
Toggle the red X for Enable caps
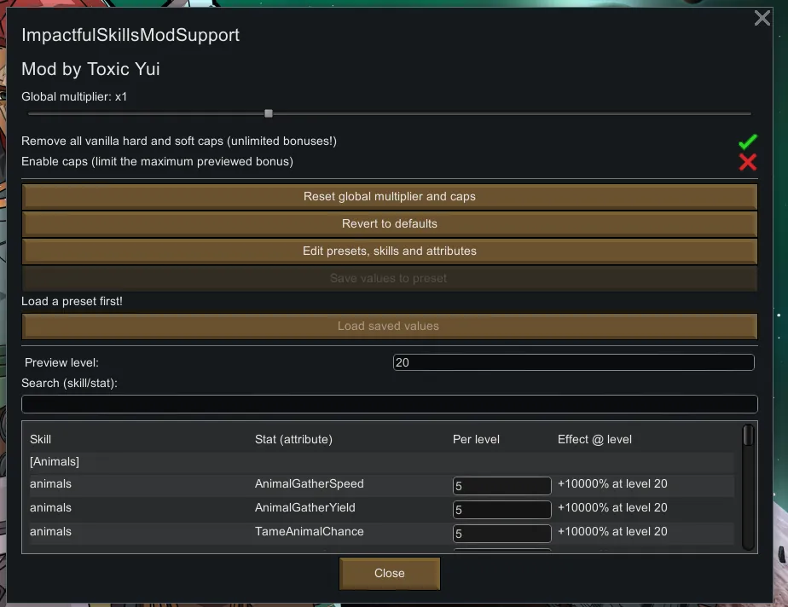pos(748,162)
